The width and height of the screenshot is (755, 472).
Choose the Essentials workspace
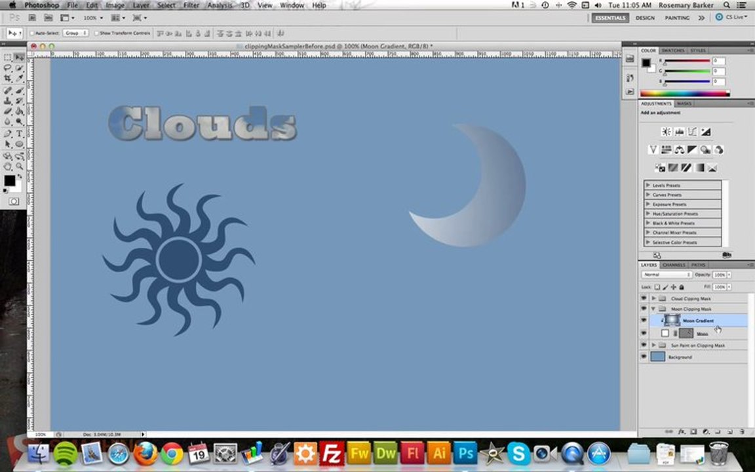pos(611,18)
